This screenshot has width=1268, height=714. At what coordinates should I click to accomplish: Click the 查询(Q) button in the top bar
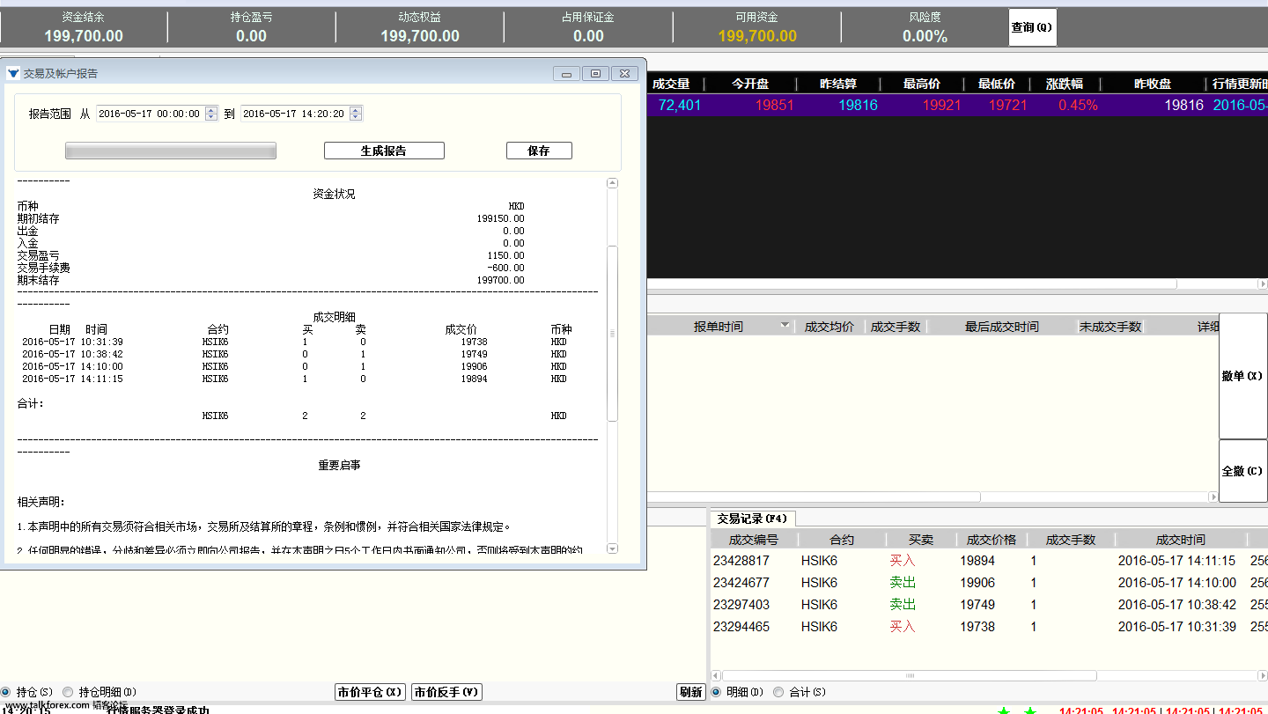(1032, 27)
